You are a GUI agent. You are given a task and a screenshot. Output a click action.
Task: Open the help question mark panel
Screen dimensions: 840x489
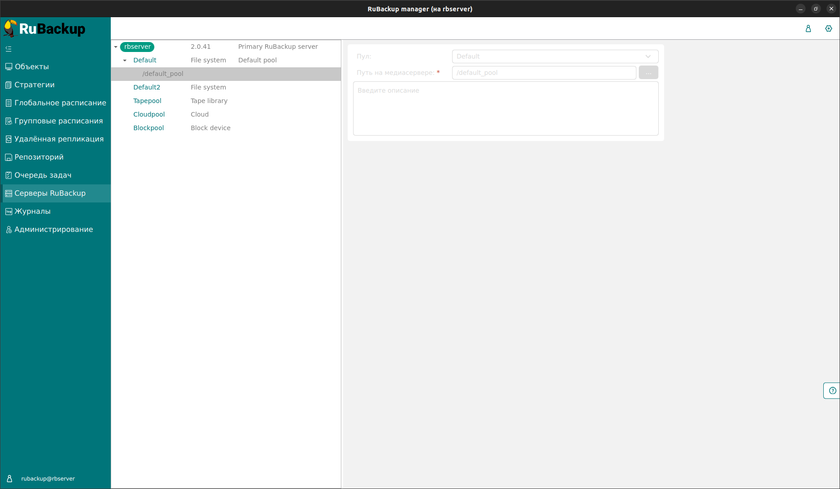832,390
